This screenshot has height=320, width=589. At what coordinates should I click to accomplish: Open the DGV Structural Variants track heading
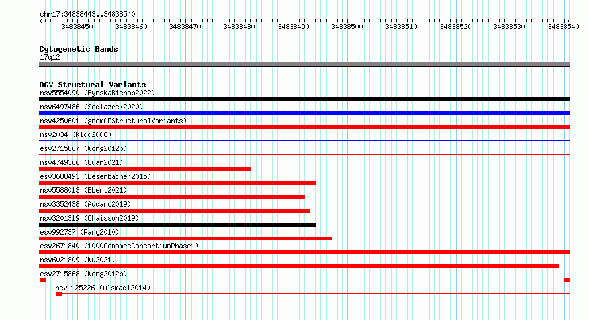pyautogui.click(x=93, y=85)
